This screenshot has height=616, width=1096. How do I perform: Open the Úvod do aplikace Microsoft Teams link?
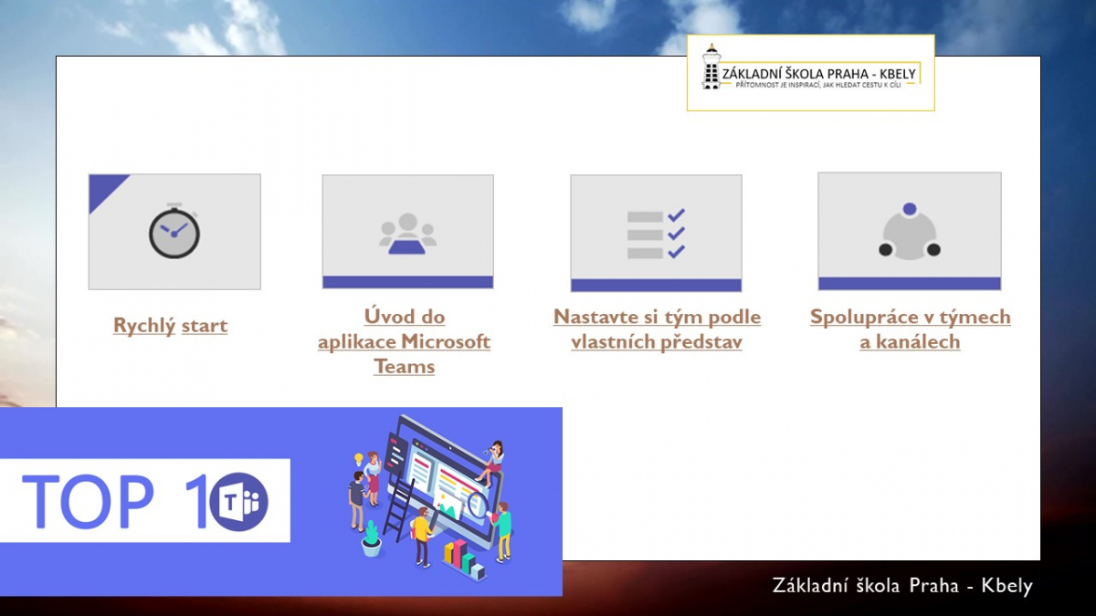point(405,342)
